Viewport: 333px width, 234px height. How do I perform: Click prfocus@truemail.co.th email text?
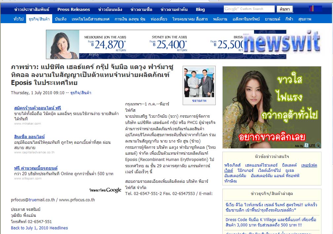click(33, 200)
